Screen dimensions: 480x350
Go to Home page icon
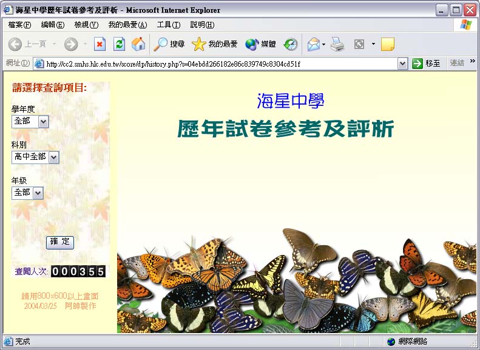138,44
